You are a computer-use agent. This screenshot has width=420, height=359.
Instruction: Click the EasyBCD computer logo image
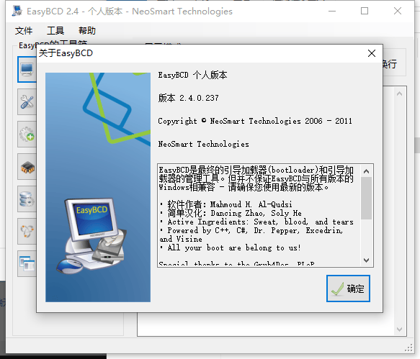click(x=91, y=235)
